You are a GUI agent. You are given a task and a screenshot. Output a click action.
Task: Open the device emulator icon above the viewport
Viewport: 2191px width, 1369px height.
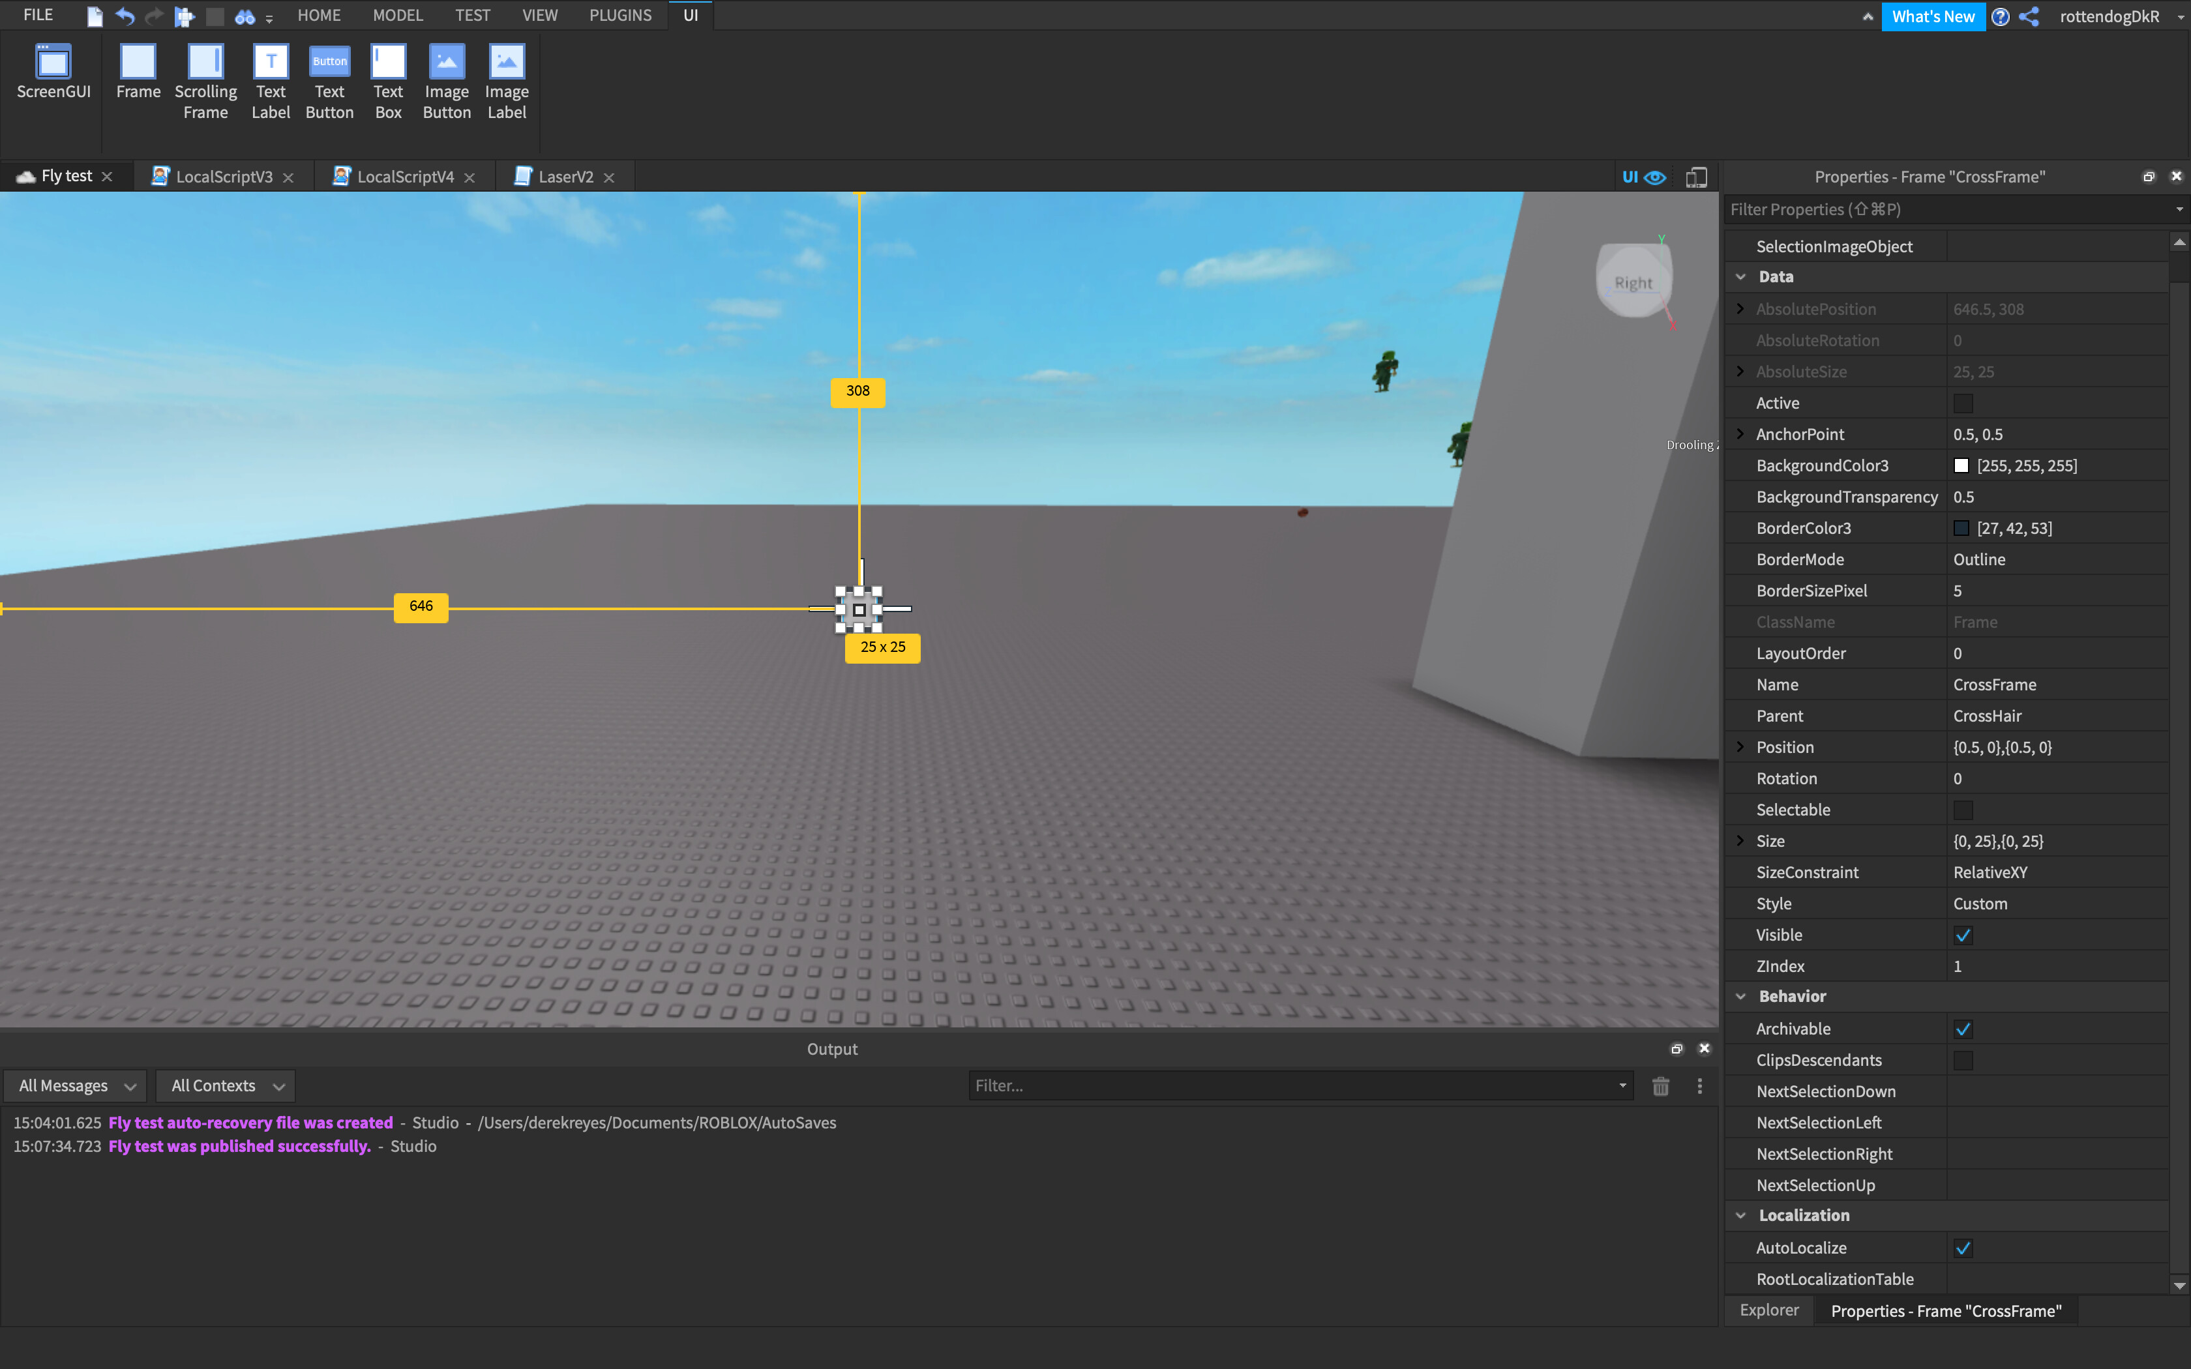coord(1696,177)
